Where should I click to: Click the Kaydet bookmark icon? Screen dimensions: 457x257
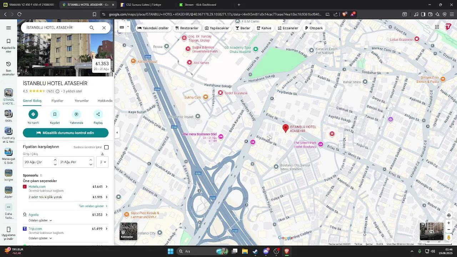coord(55,114)
